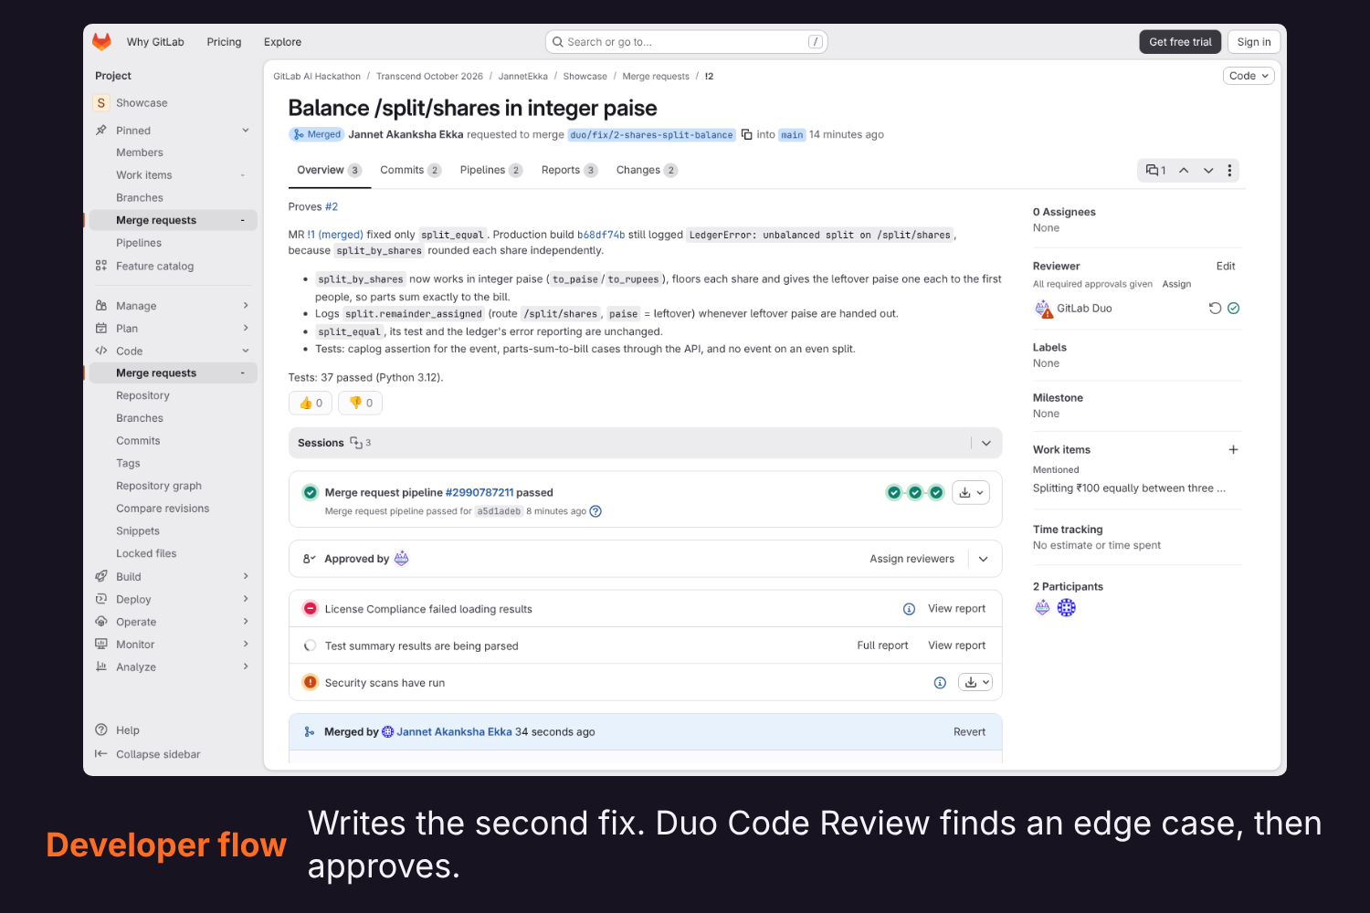Click the first passed pipeline stage icon
The image size is (1370, 913).
tap(894, 493)
